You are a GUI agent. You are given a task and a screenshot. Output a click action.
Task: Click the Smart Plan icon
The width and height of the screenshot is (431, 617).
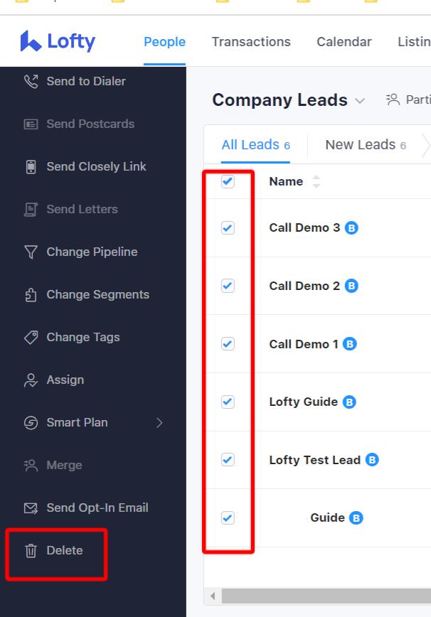(31, 422)
